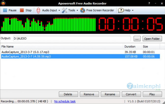The height and width of the screenshot is (104, 165).
Task: Open the Audio Input menu label
Action: click(x=49, y=10)
